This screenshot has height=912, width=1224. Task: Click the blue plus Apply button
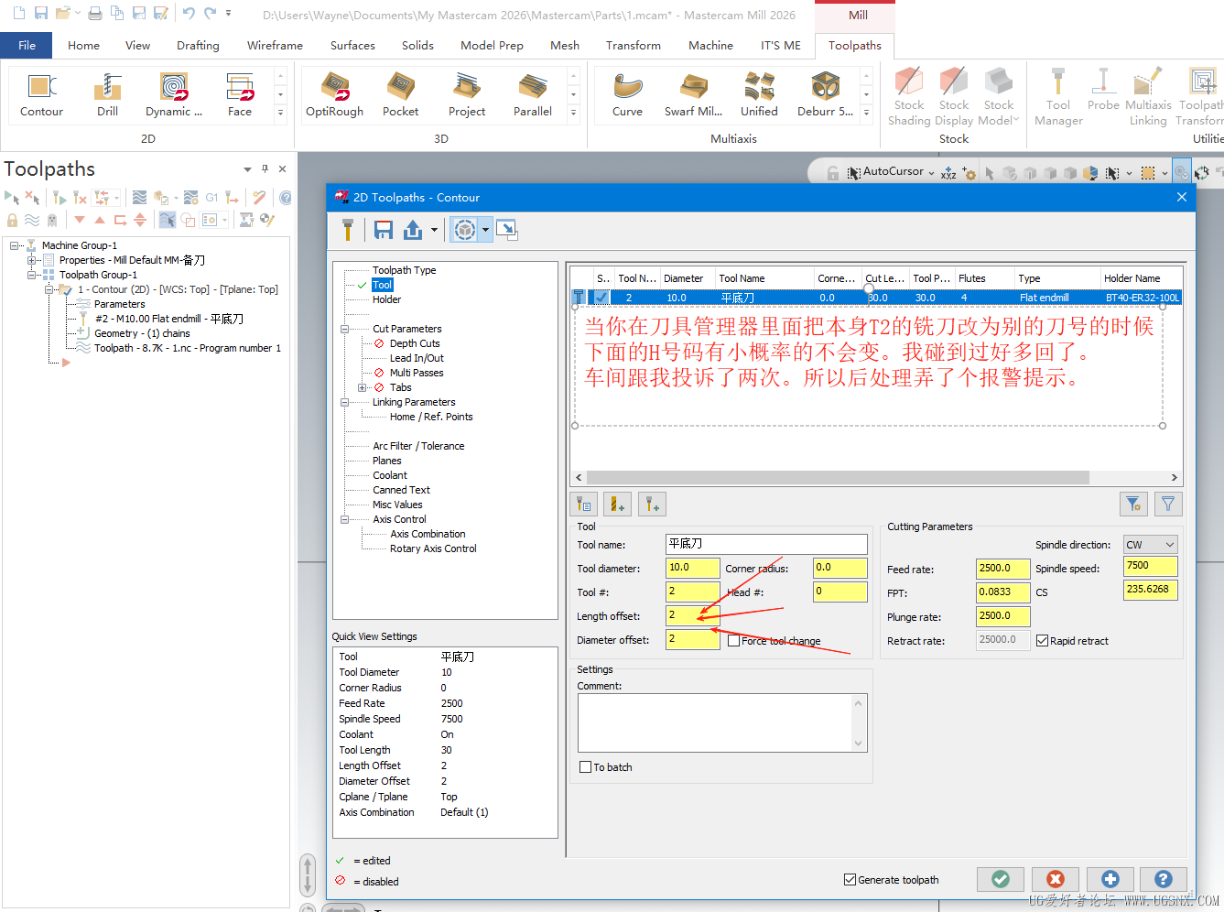pyautogui.click(x=1110, y=879)
